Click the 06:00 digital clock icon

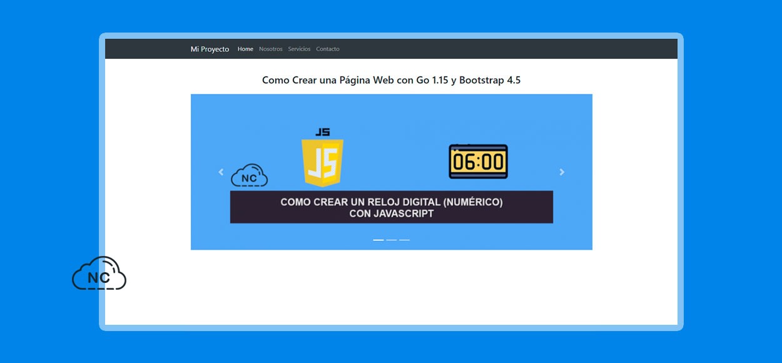(479, 161)
